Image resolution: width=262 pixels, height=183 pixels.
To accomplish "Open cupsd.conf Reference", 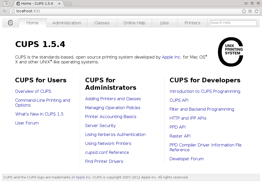I will point(107,152).
